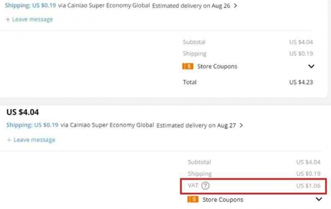Click the bold US $4.04 item price
The width and height of the screenshot is (331, 209).
pyautogui.click(x=23, y=112)
